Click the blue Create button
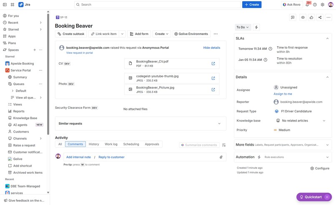336x205 pixels. 252,5
